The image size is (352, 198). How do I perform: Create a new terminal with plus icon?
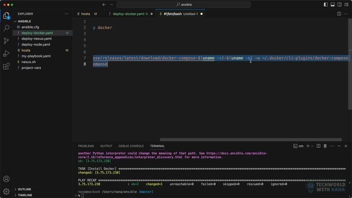(308, 146)
